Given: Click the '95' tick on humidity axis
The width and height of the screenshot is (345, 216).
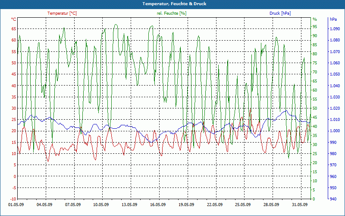Looking at the screenshot, I should tap(315, 26).
